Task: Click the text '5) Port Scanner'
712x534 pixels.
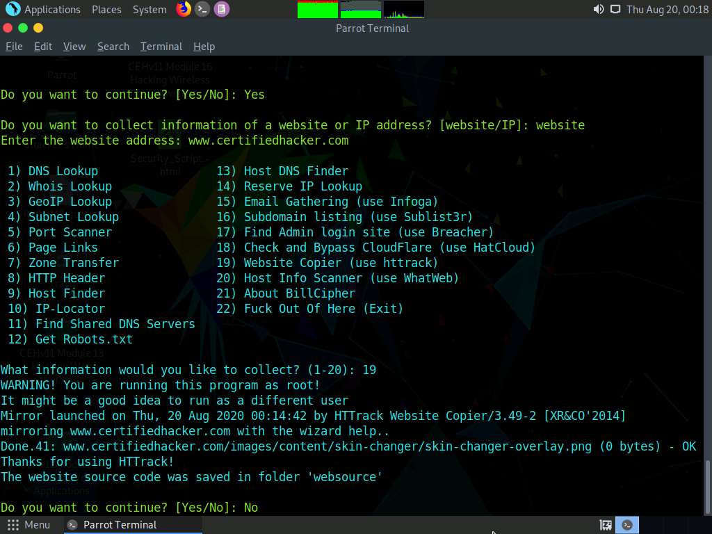Action: tap(60, 232)
